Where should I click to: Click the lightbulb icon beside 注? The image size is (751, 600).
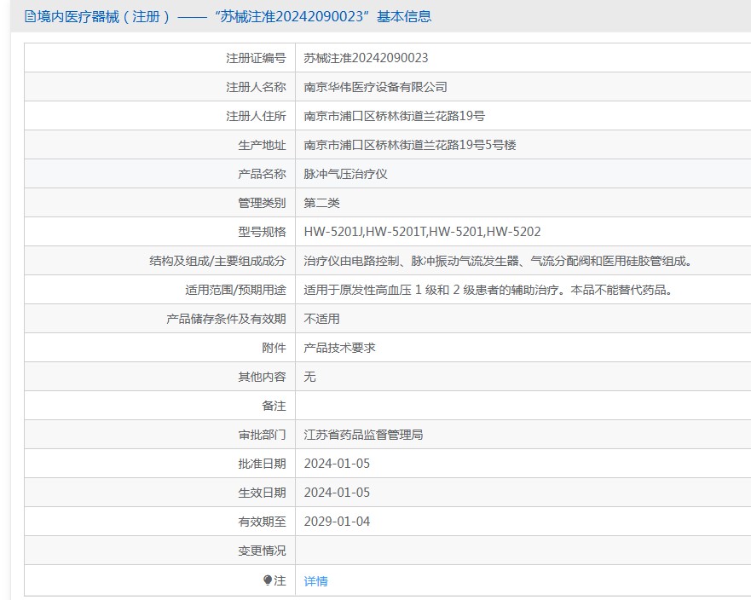pyautogui.click(x=268, y=580)
